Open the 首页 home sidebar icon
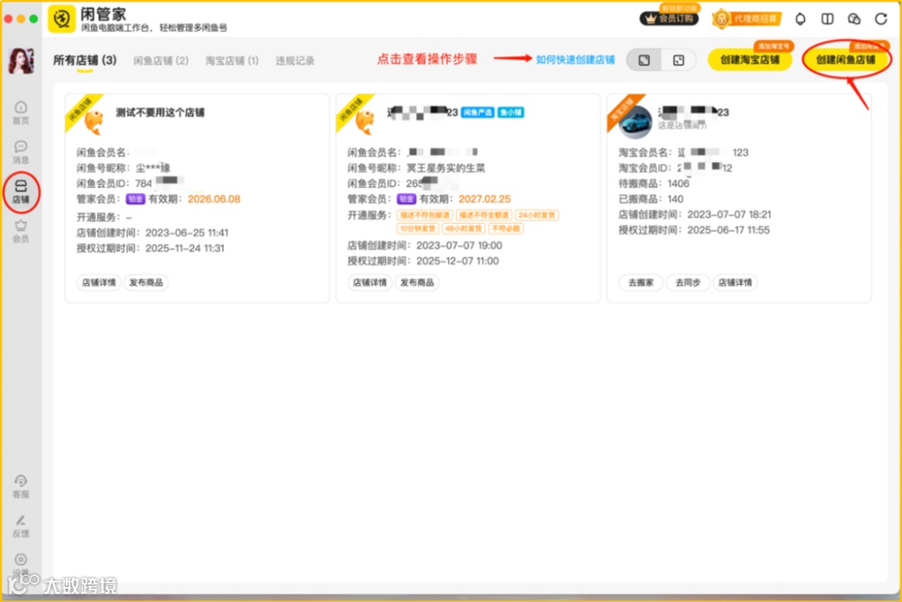 [x=21, y=112]
